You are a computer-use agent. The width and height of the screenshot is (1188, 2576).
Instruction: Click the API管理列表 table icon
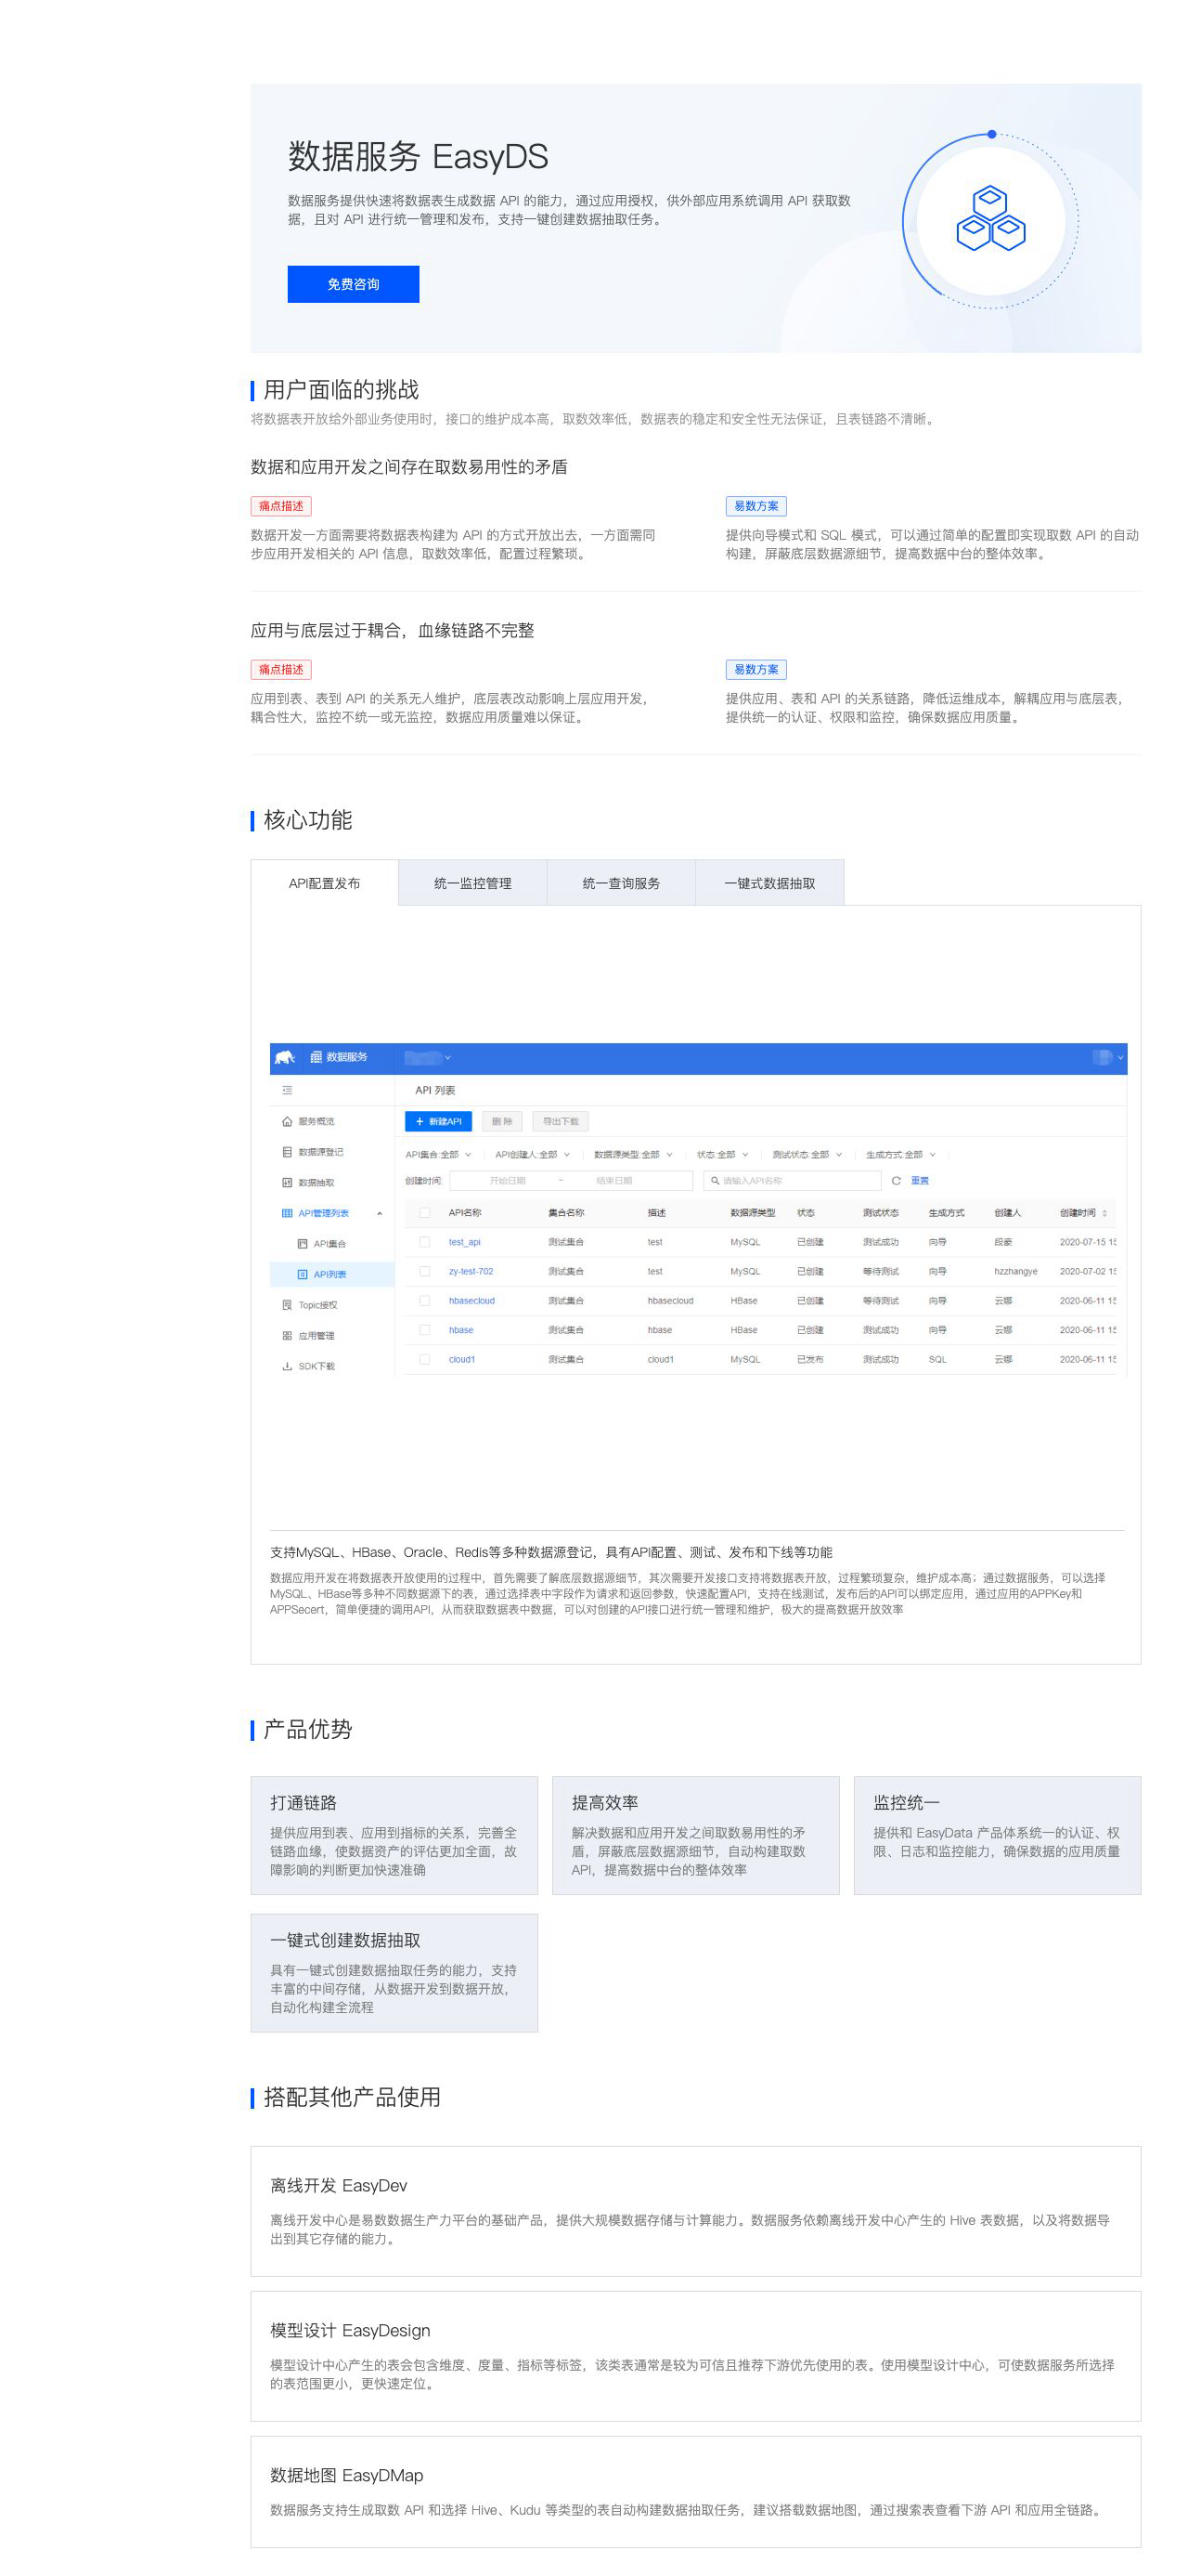click(x=287, y=1213)
